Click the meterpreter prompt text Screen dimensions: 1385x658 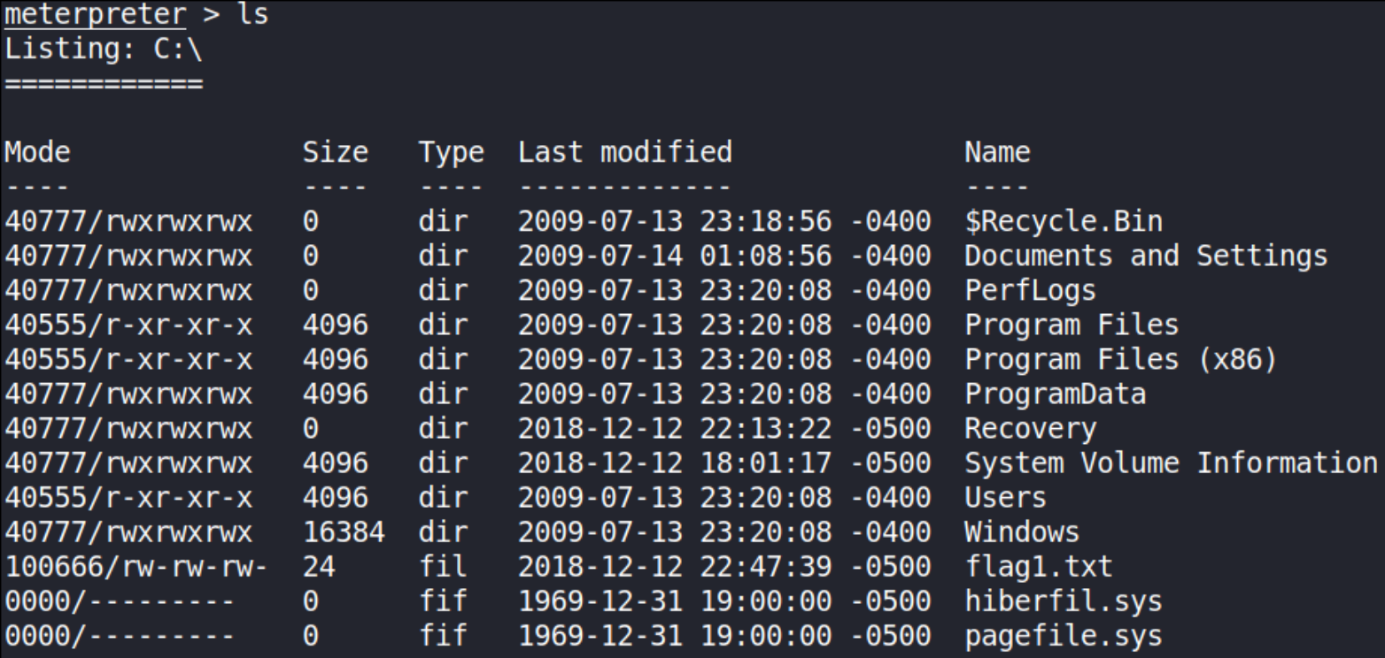click(96, 15)
